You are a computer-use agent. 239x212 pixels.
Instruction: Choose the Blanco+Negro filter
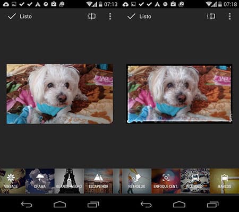(x=69, y=181)
